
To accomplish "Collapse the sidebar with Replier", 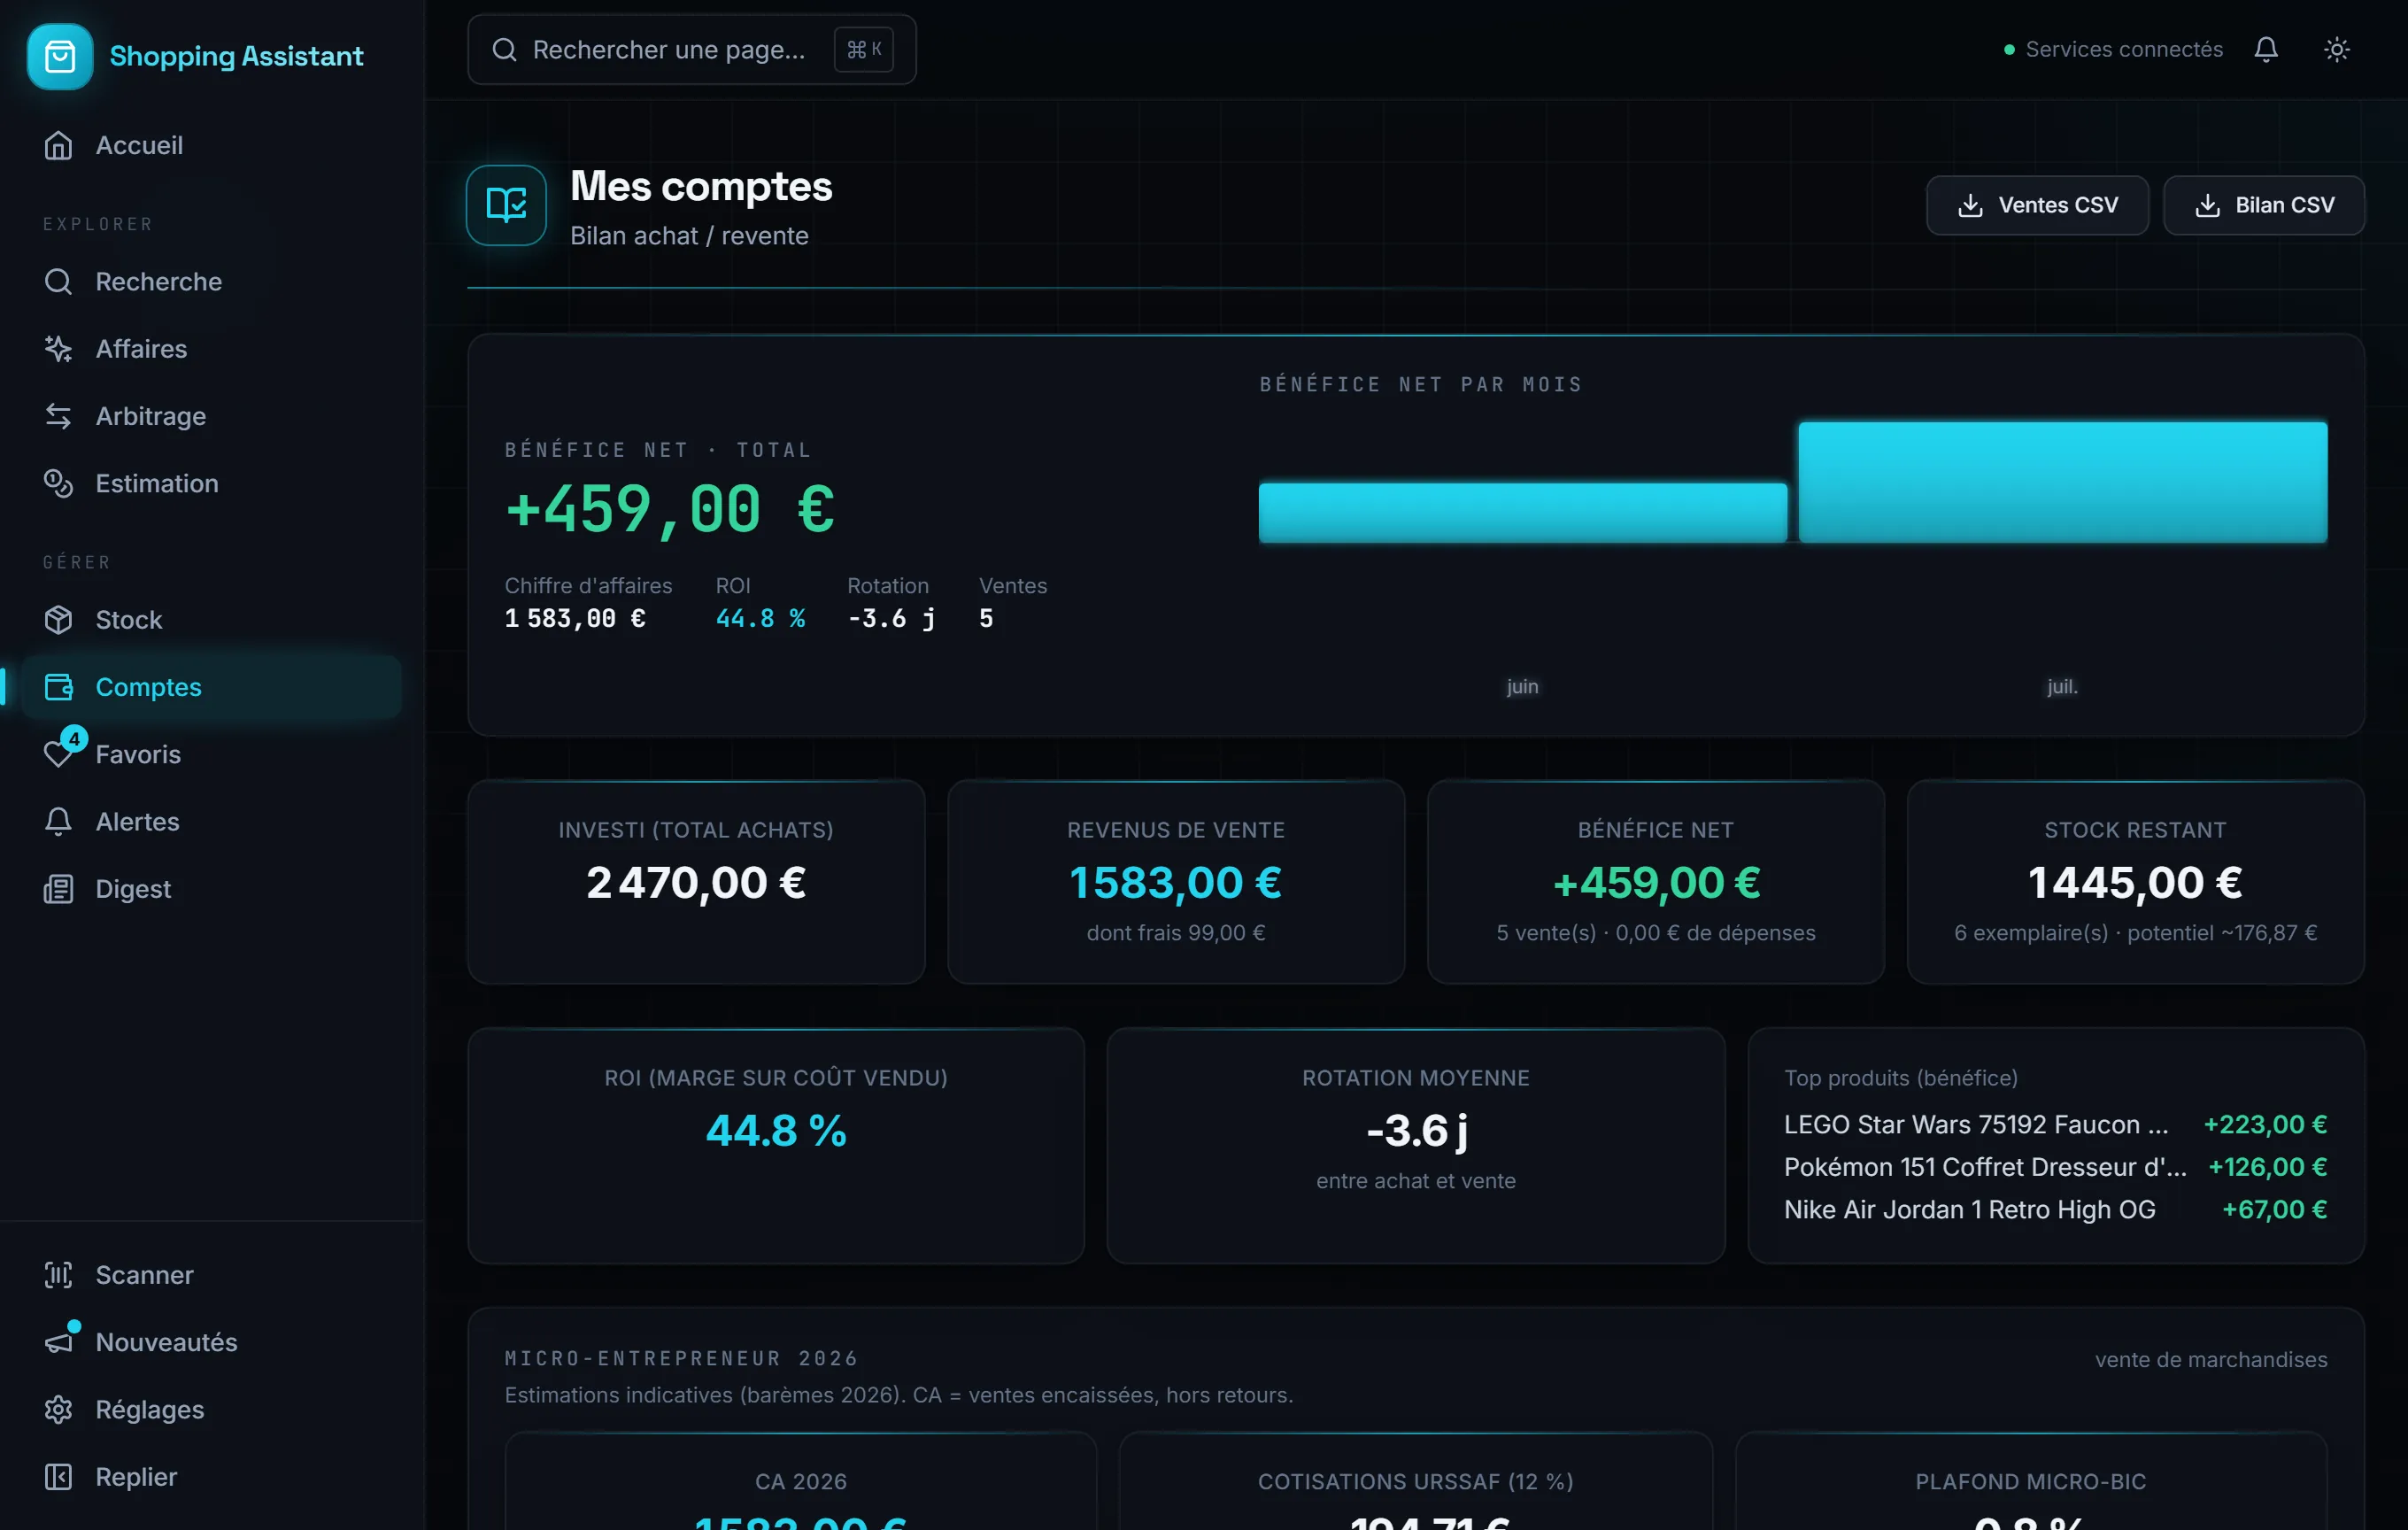I will coord(212,1476).
